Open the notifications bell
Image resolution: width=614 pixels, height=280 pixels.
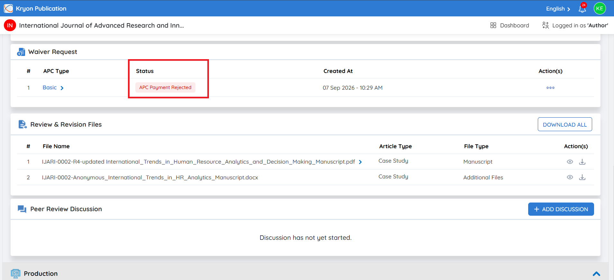tap(582, 8)
